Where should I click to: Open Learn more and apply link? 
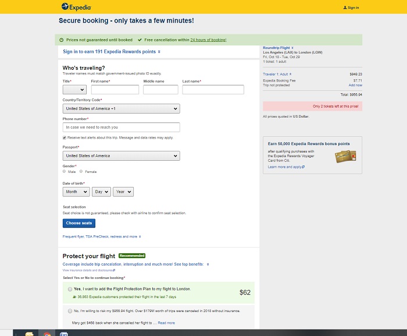[x=286, y=167]
